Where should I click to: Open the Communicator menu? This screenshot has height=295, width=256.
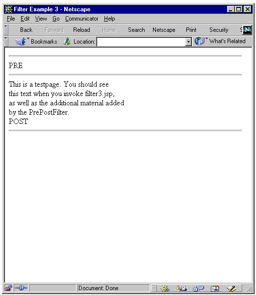point(82,19)
